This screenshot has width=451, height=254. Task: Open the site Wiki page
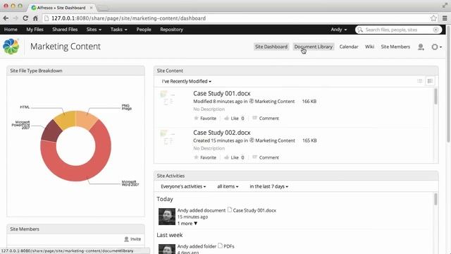[369, 47]
